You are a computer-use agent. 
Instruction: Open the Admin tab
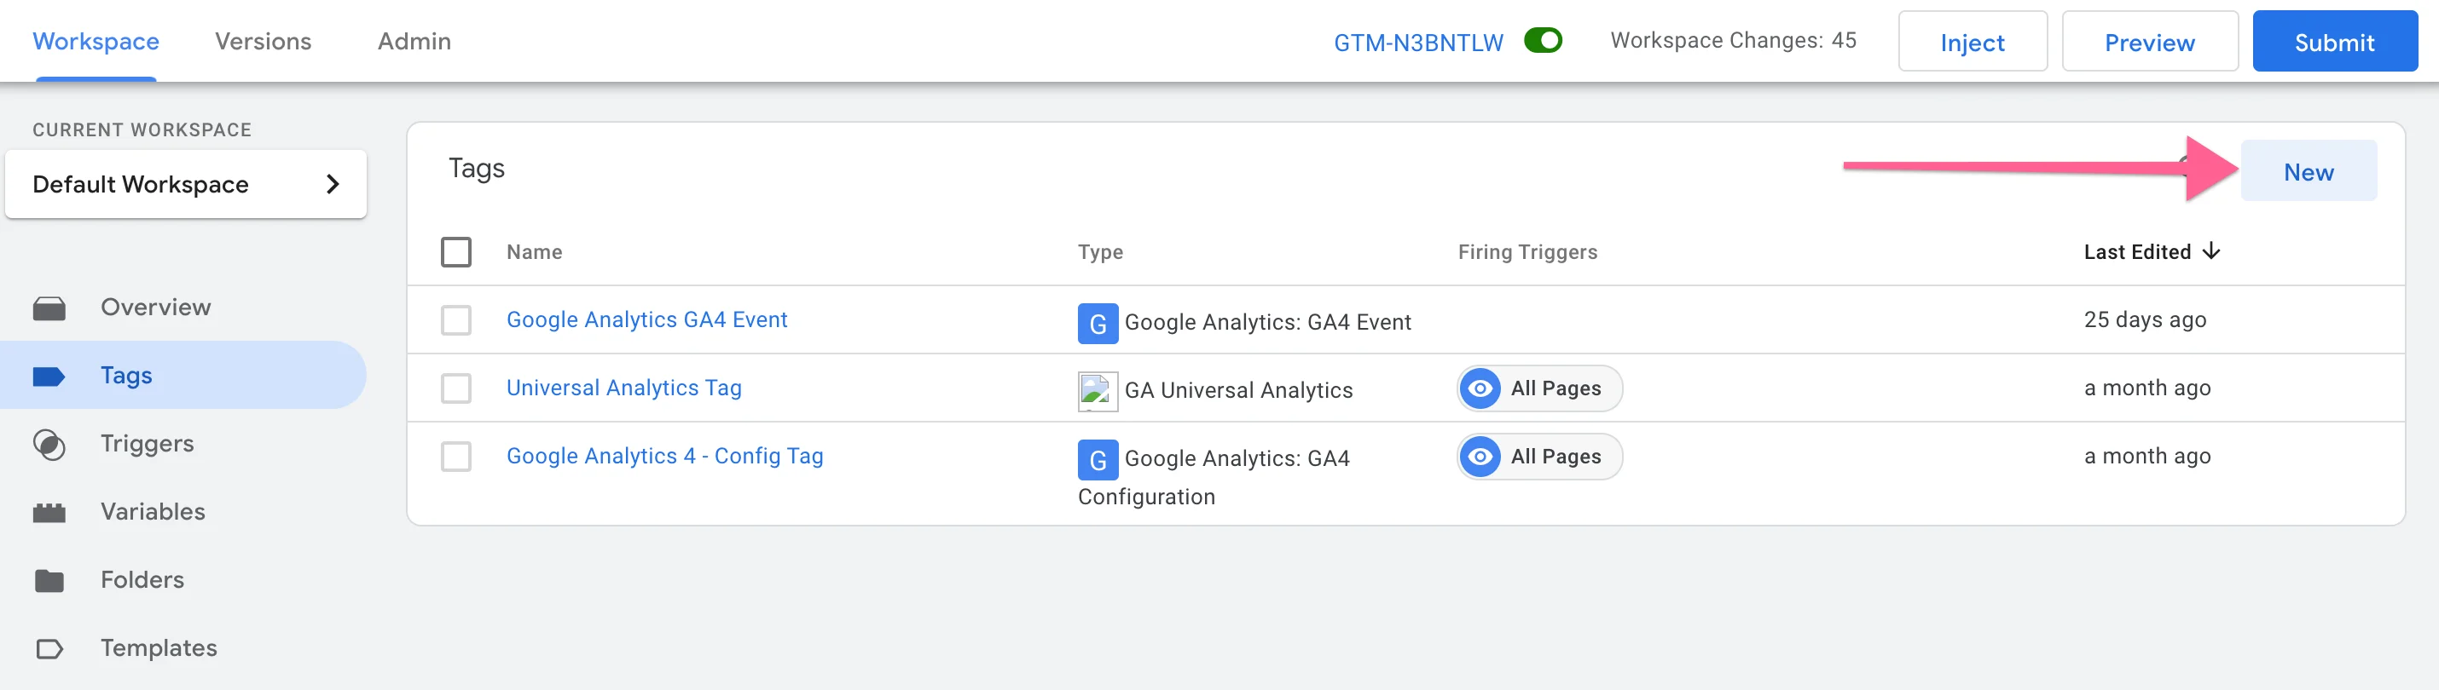coord(414,42)
